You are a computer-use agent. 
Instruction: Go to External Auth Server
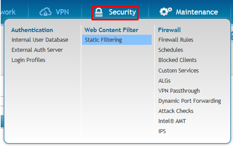pos(37,50)
